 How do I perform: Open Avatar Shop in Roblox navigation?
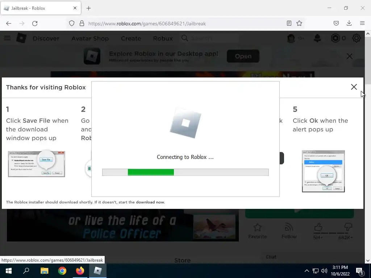90,38
